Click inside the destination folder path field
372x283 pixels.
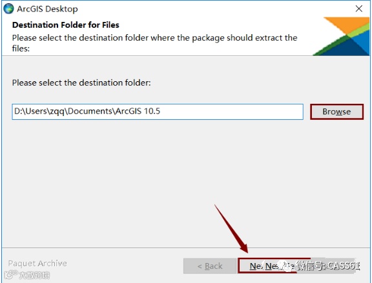(x=158, y=112)
